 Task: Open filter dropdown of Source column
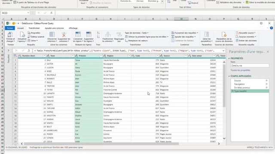186,56
